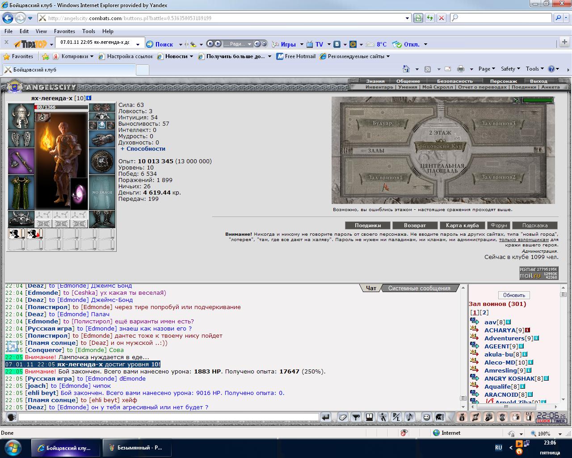This screenshot has height=458, width=572.
Task: Click the chat message input field
Action: click(168, 417)
